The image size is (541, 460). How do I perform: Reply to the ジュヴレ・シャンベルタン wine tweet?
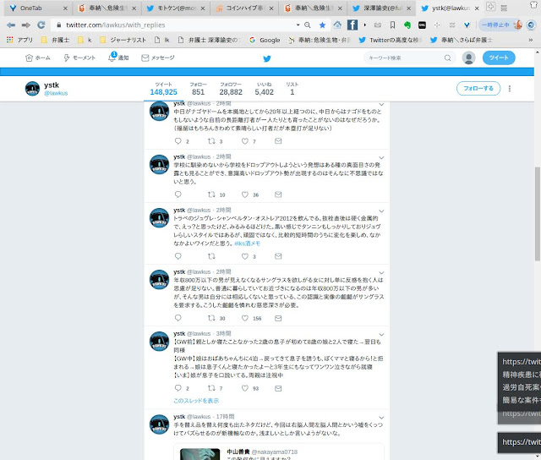point(178,256)
